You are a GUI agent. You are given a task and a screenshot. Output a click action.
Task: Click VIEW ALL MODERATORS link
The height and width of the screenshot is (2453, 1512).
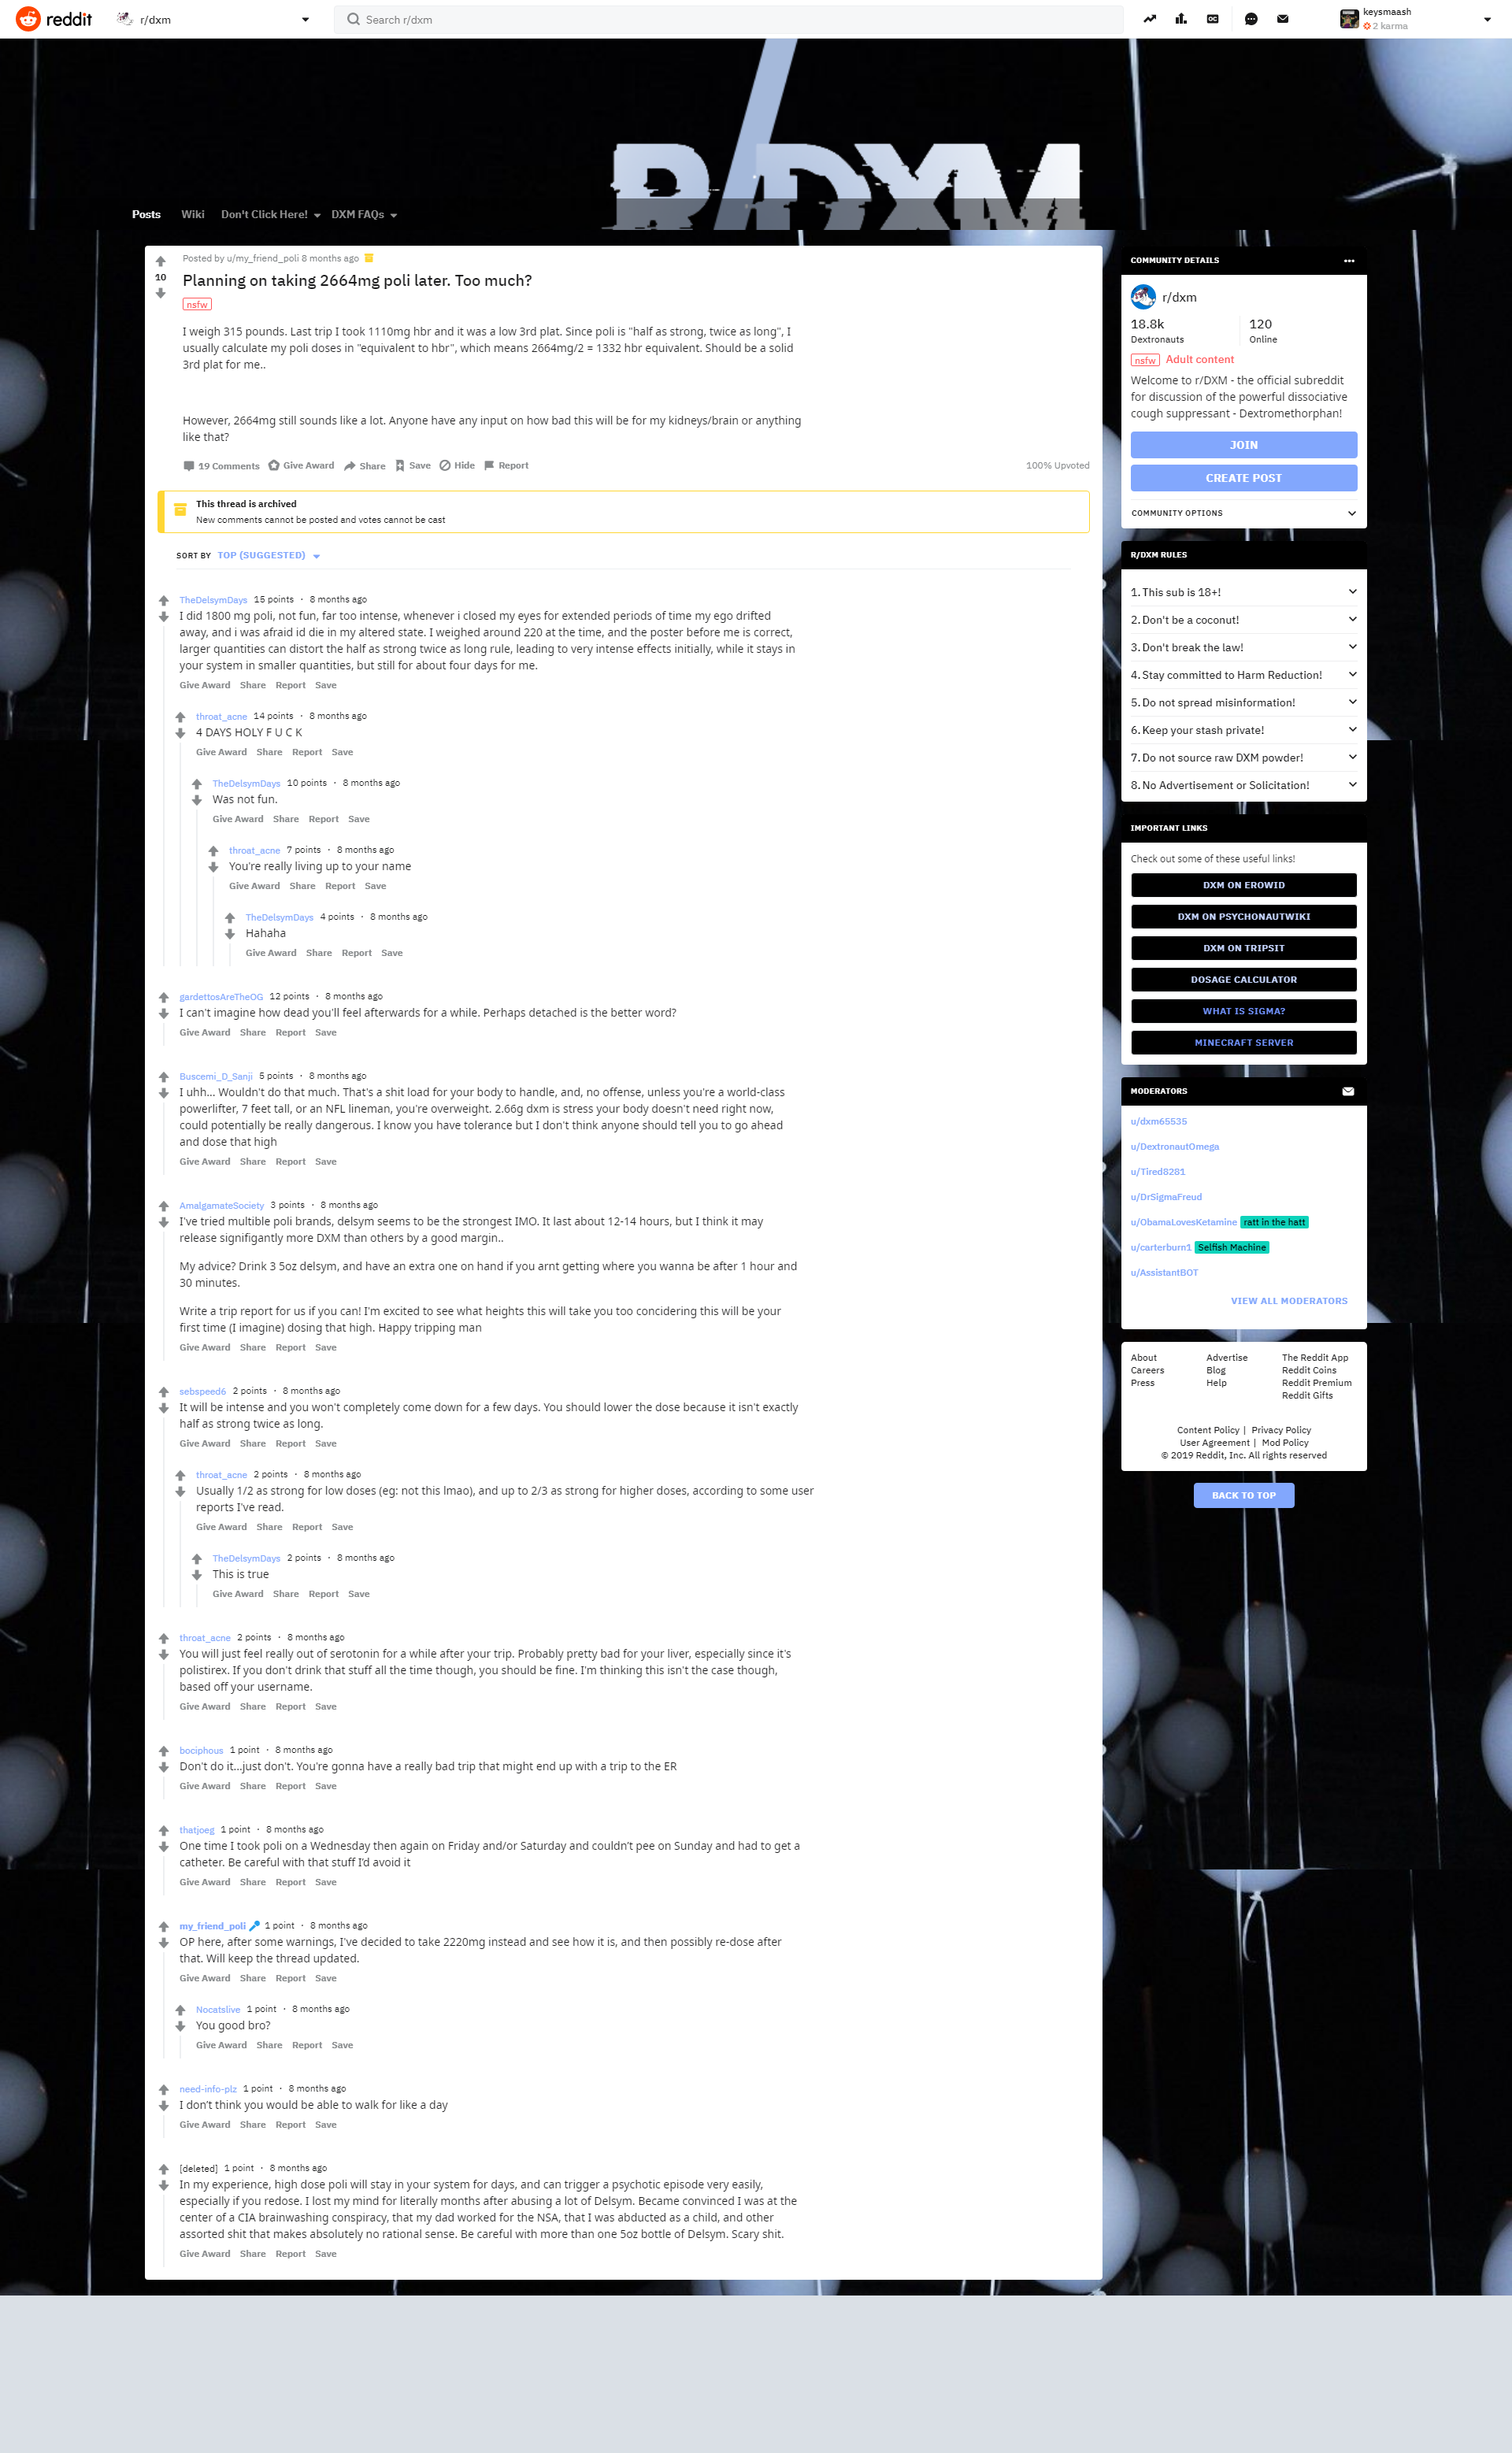click(x=1289, y=1301)
